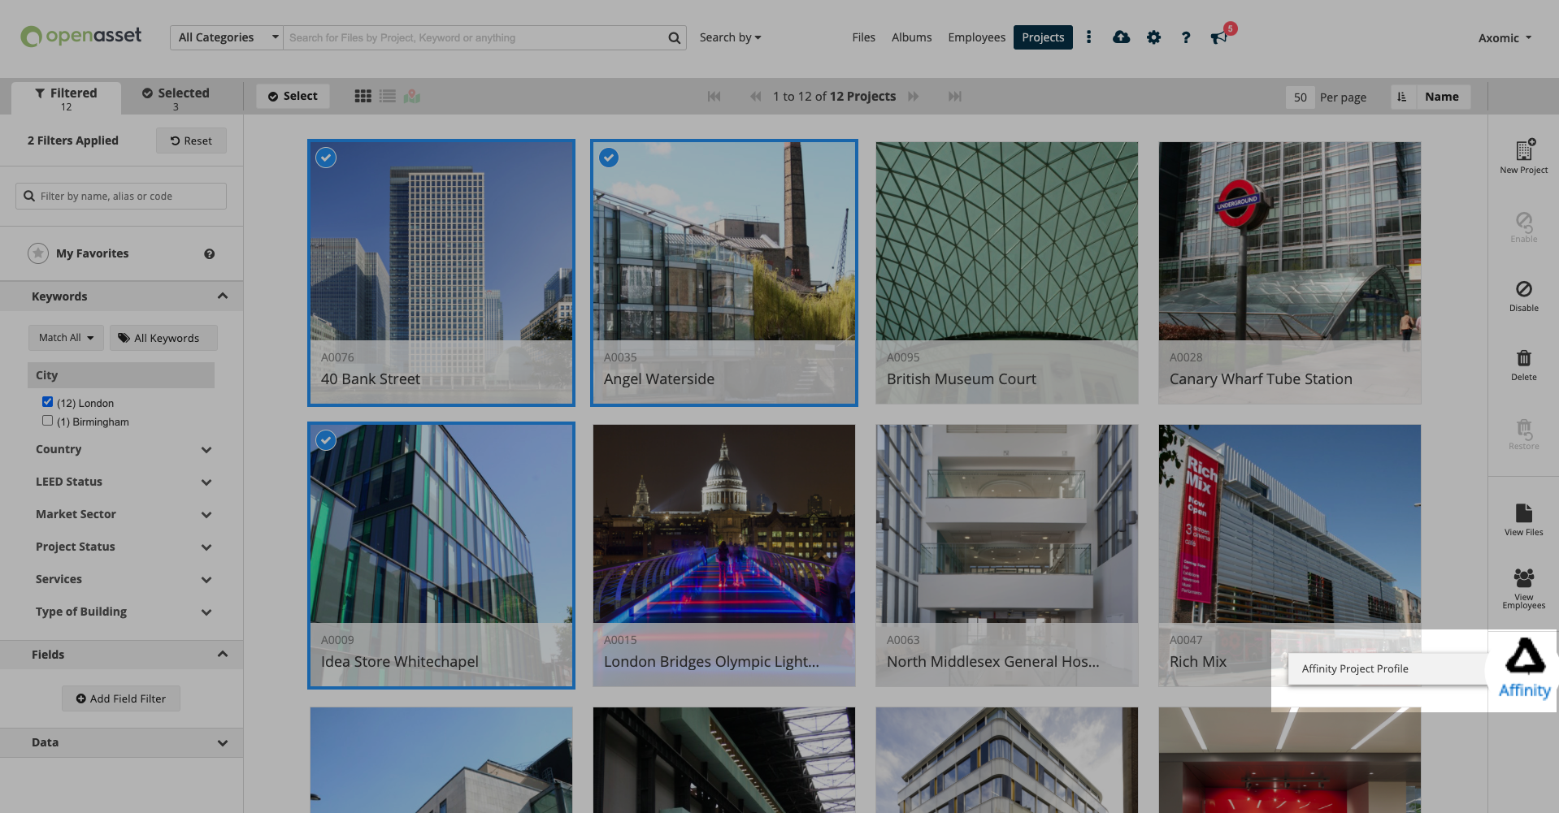The height and width of the screenshot is (813, 1559).
Task: Go to next page of projects
Action: (x=914, y=97)
